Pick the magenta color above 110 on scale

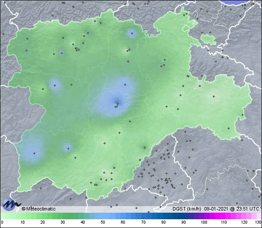tap(224, 216)
